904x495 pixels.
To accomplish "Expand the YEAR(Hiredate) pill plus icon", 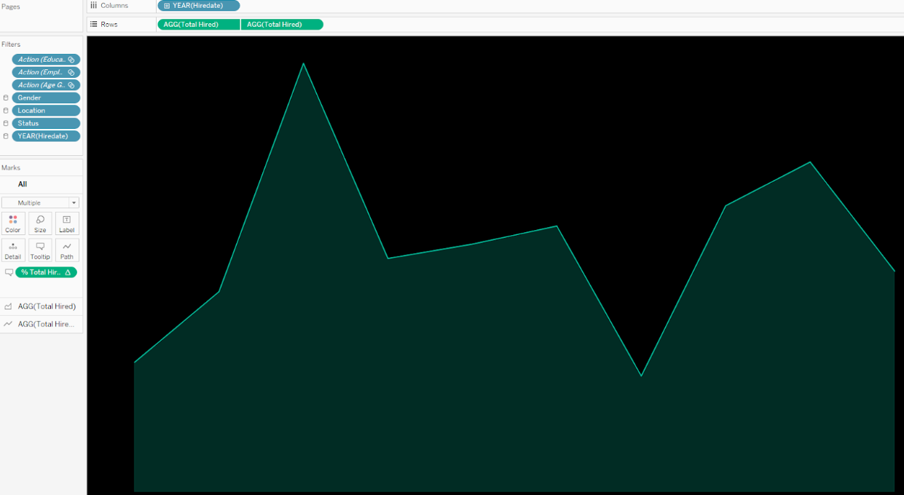I will pyautogui.click(x=167, y=6).
